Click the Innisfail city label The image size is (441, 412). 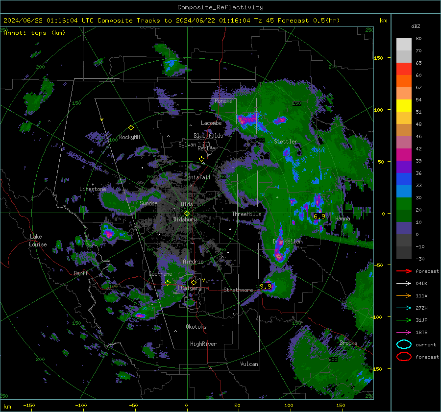(197, 177)
